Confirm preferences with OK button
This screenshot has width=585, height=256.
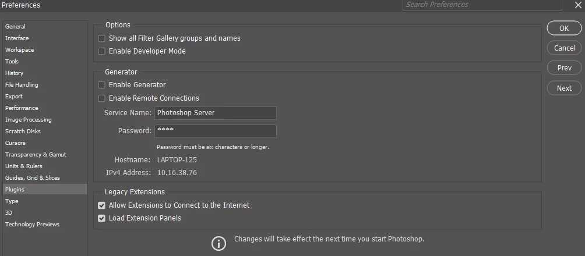click(564, 28)
